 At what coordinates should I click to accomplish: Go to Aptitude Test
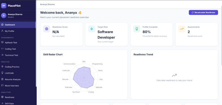click(18, 42)
